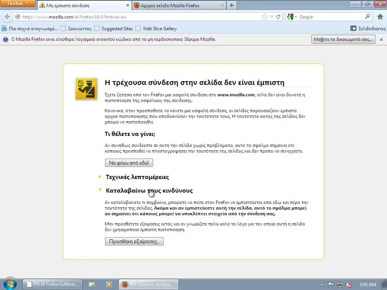Click the URL address field

point(141,17)
